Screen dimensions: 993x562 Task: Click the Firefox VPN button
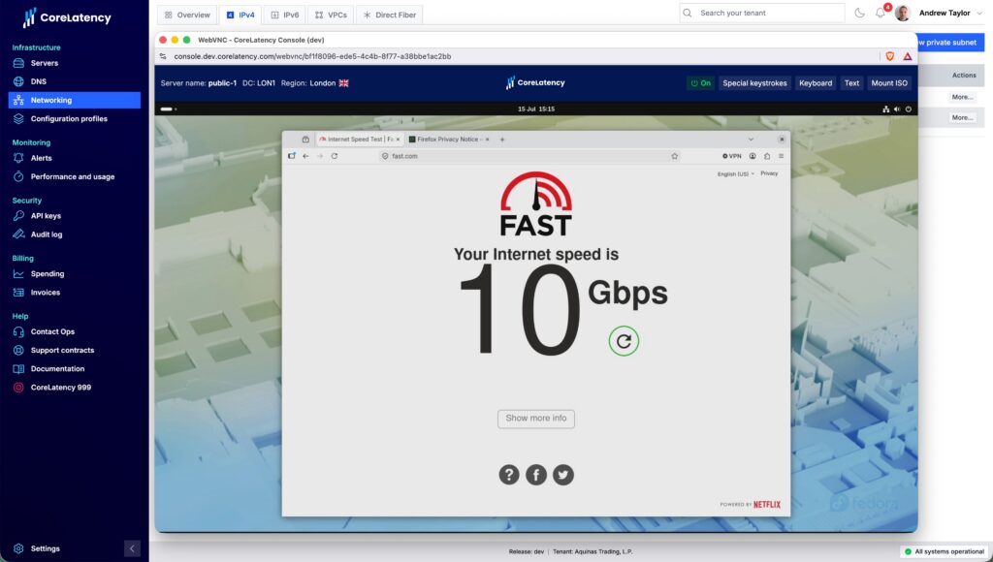click(x=731, y=156)
